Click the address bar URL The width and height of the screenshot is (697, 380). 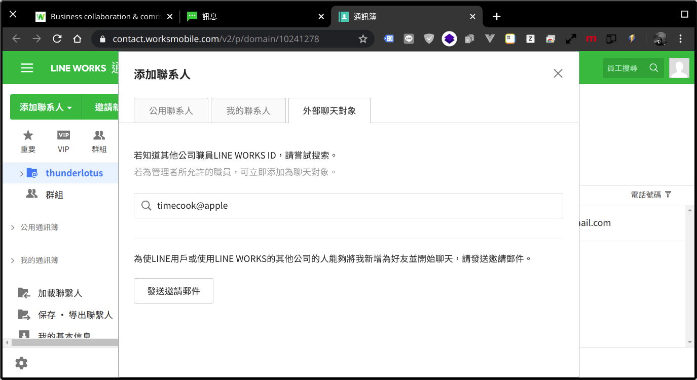point(216,39)
